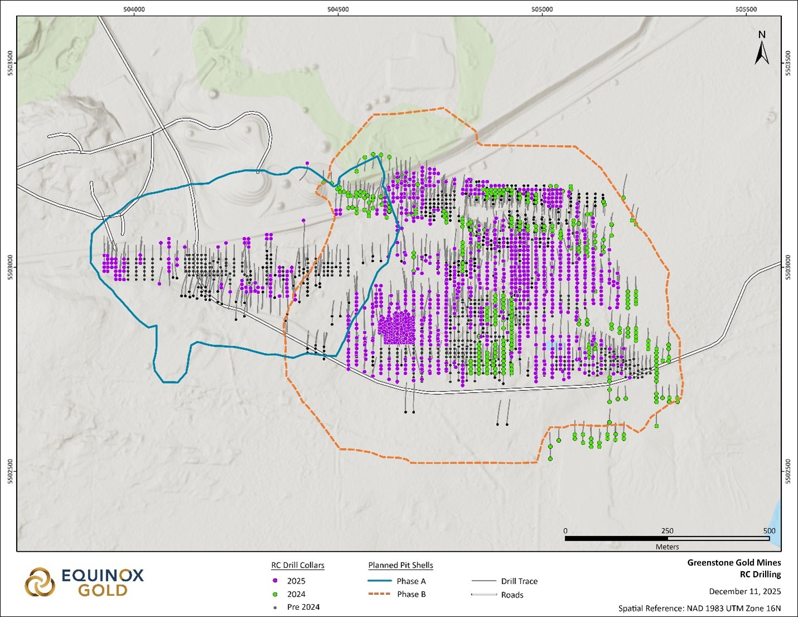
Task: Click the dense purple drill collar cluster
Action: 397,328
